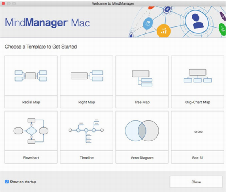The image size is (226, 192).
Task: Click the Flowchart caption text
Action: [x=31, y=158]
